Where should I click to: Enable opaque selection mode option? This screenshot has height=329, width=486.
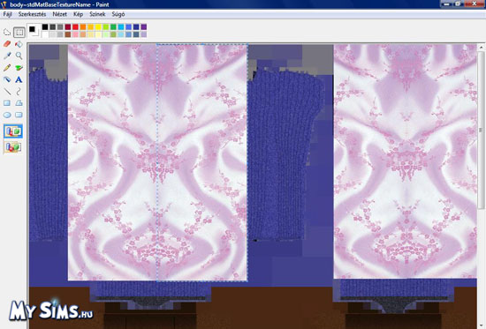13,131
